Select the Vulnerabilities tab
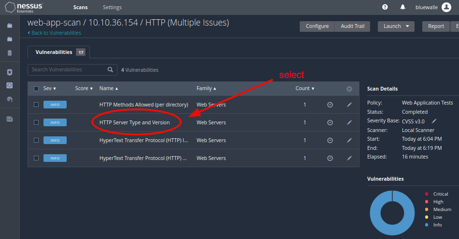Viewport: 459px width, 239px height. [x=58, y=52]
